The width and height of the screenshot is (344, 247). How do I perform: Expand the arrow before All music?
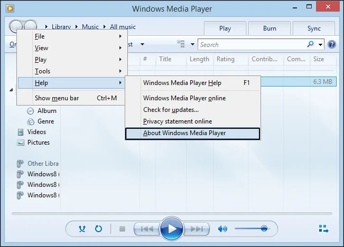point(105,27)
